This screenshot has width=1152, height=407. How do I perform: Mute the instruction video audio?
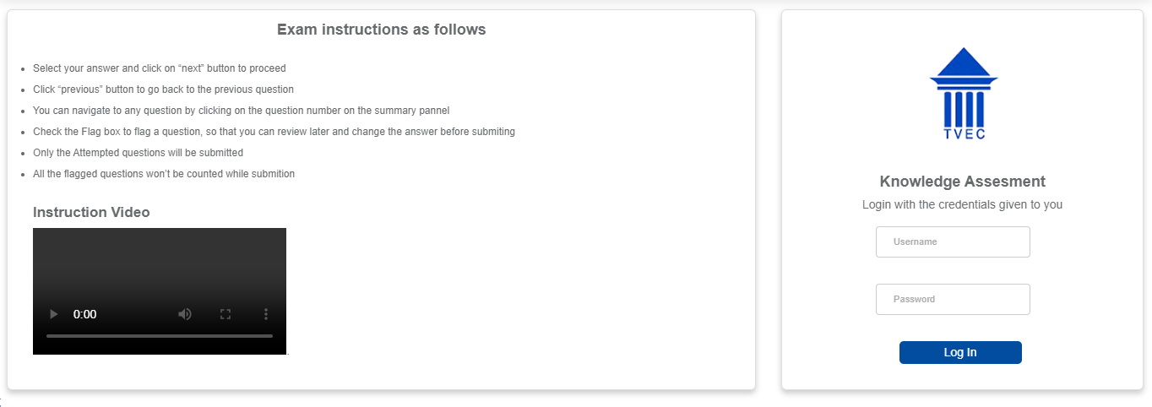tap(185, 314)
